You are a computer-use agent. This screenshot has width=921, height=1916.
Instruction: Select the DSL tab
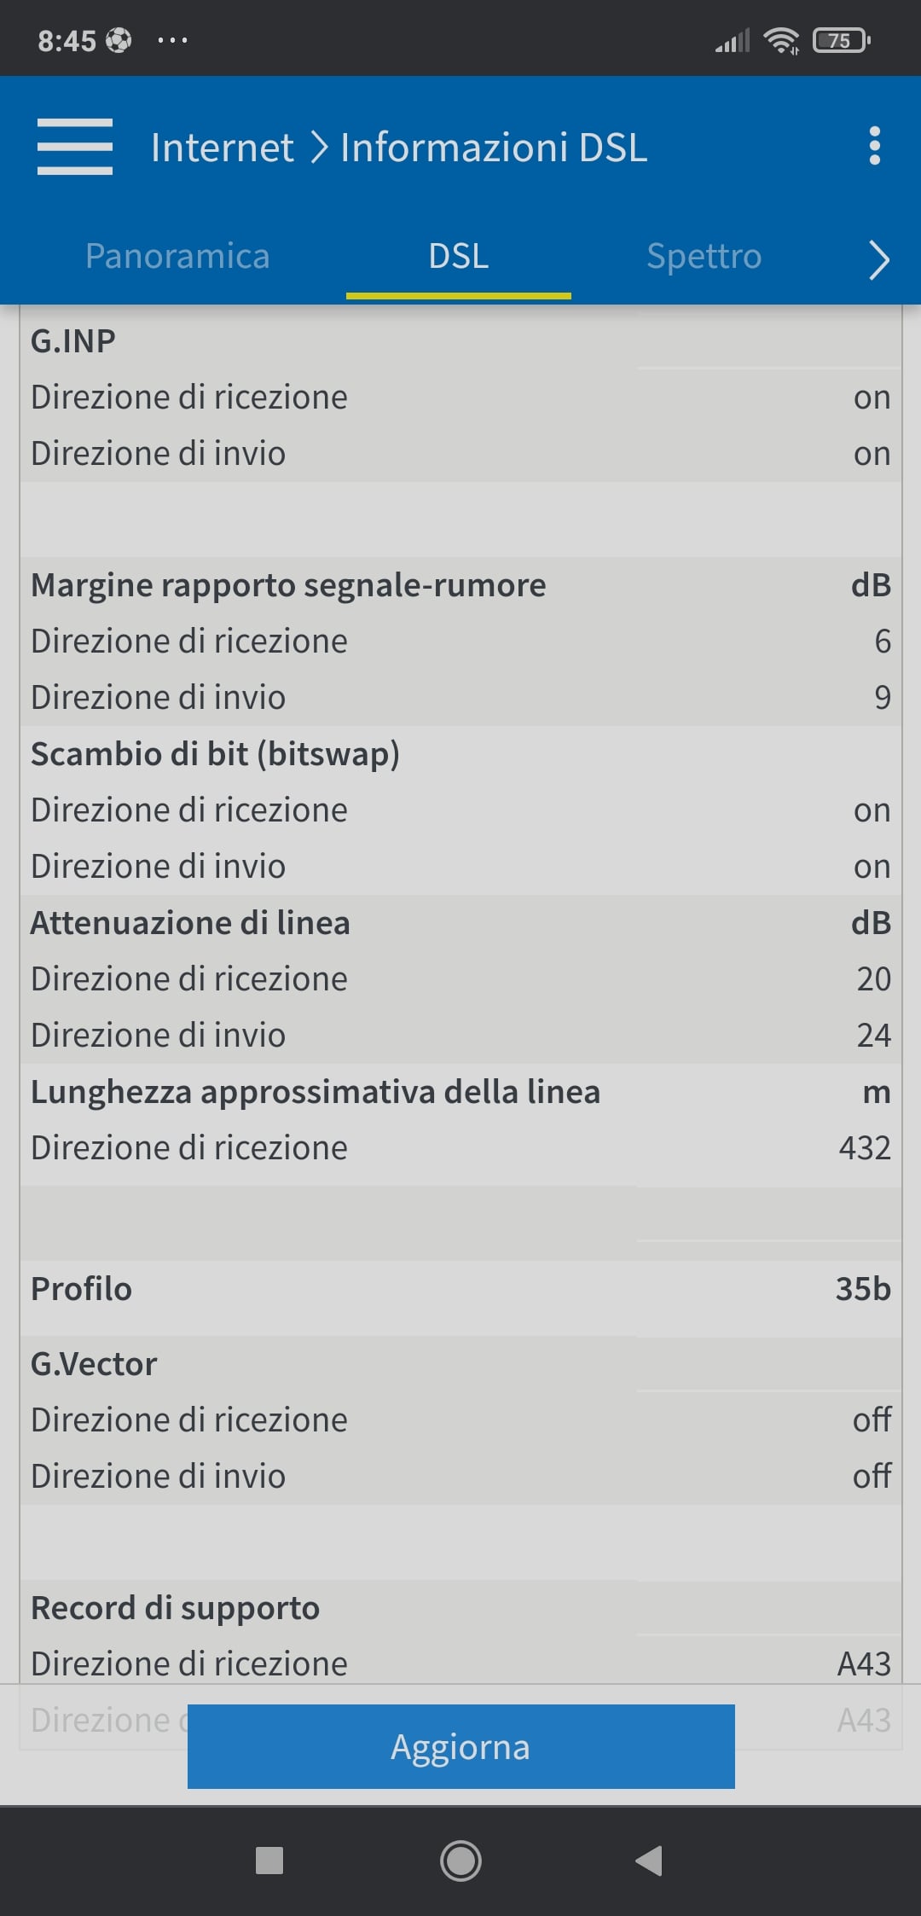coord(459,256)
